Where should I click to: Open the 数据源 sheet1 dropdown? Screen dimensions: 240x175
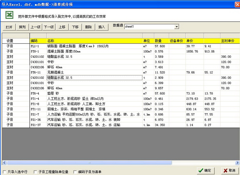click(177, 27)
